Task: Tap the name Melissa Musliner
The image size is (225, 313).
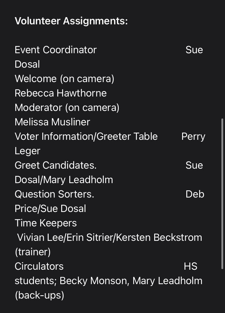Action: tap(52, 122)
